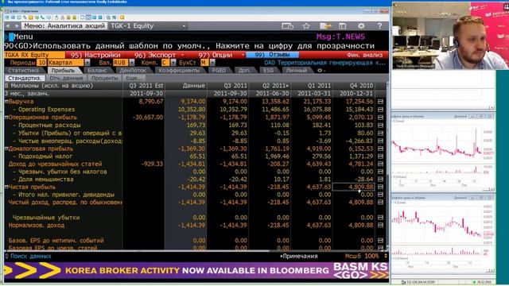This screenshot has height=286, width=509.
Task: Click the Q3 2011 Est column header
Action: click(143, 86)
